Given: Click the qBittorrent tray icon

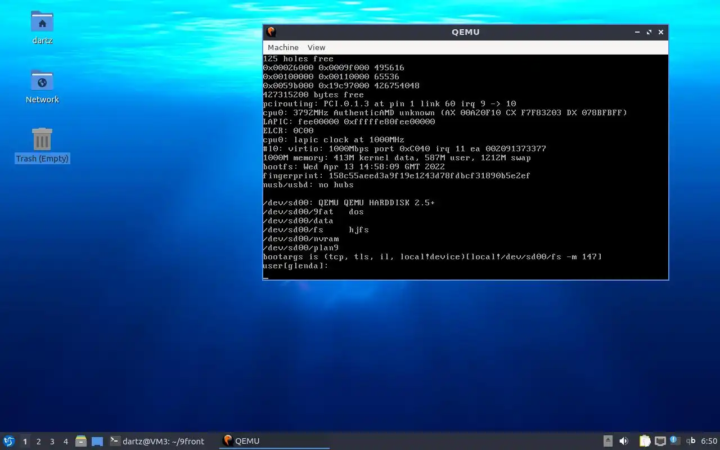Looking at the screenshot, I should pyautogui.click(x=690, y=441).
